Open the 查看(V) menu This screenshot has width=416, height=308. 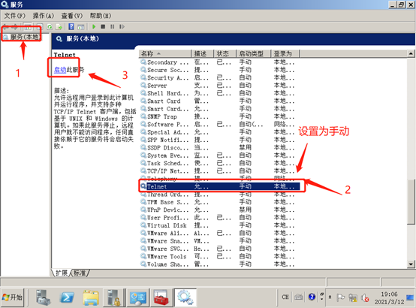pos(72,16)
